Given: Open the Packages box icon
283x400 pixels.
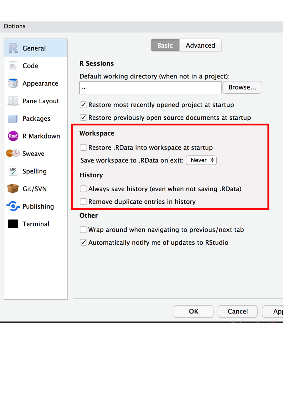Looking at the screenshot, I should [x=13, y=119].
